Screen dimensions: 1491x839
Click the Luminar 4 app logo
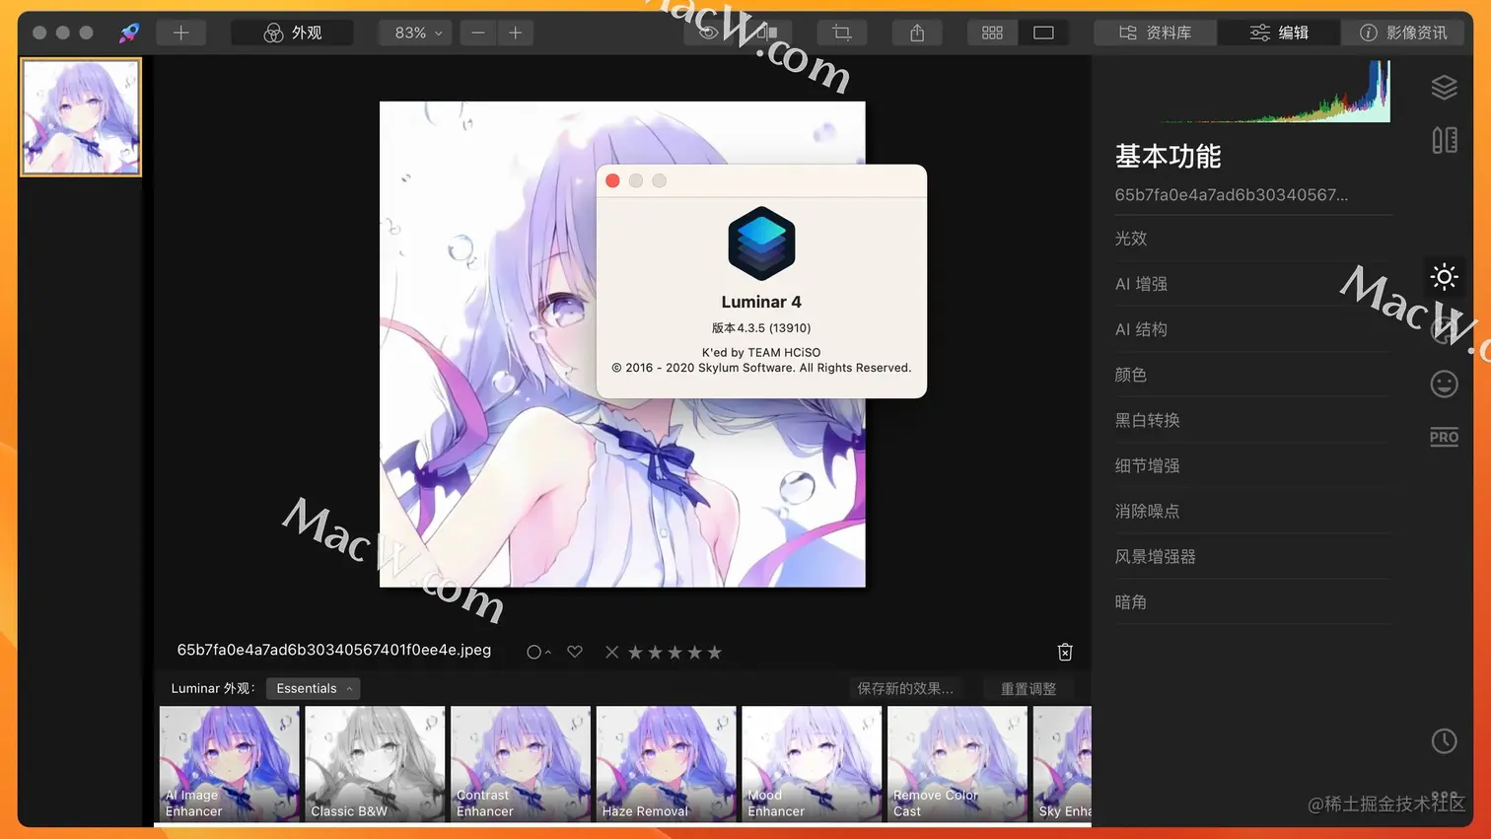(x=761, y=244)
